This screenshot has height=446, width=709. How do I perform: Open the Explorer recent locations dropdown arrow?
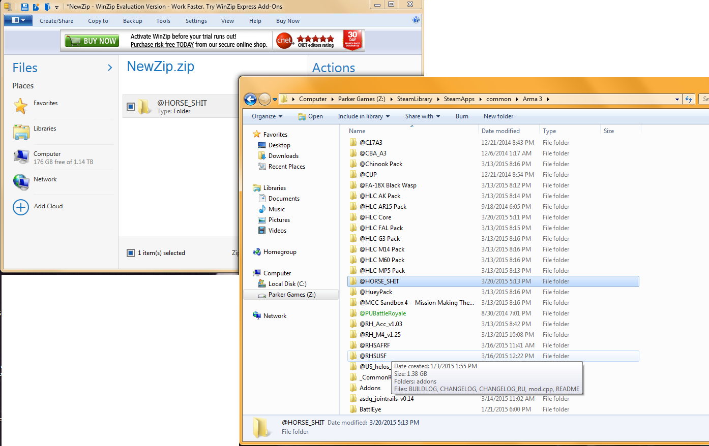pos(275,100)
